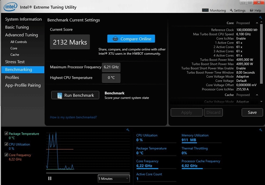Click Maximum Processor Frequency value 6,21 GHz

pyautogui.click(x=111, y=67)
